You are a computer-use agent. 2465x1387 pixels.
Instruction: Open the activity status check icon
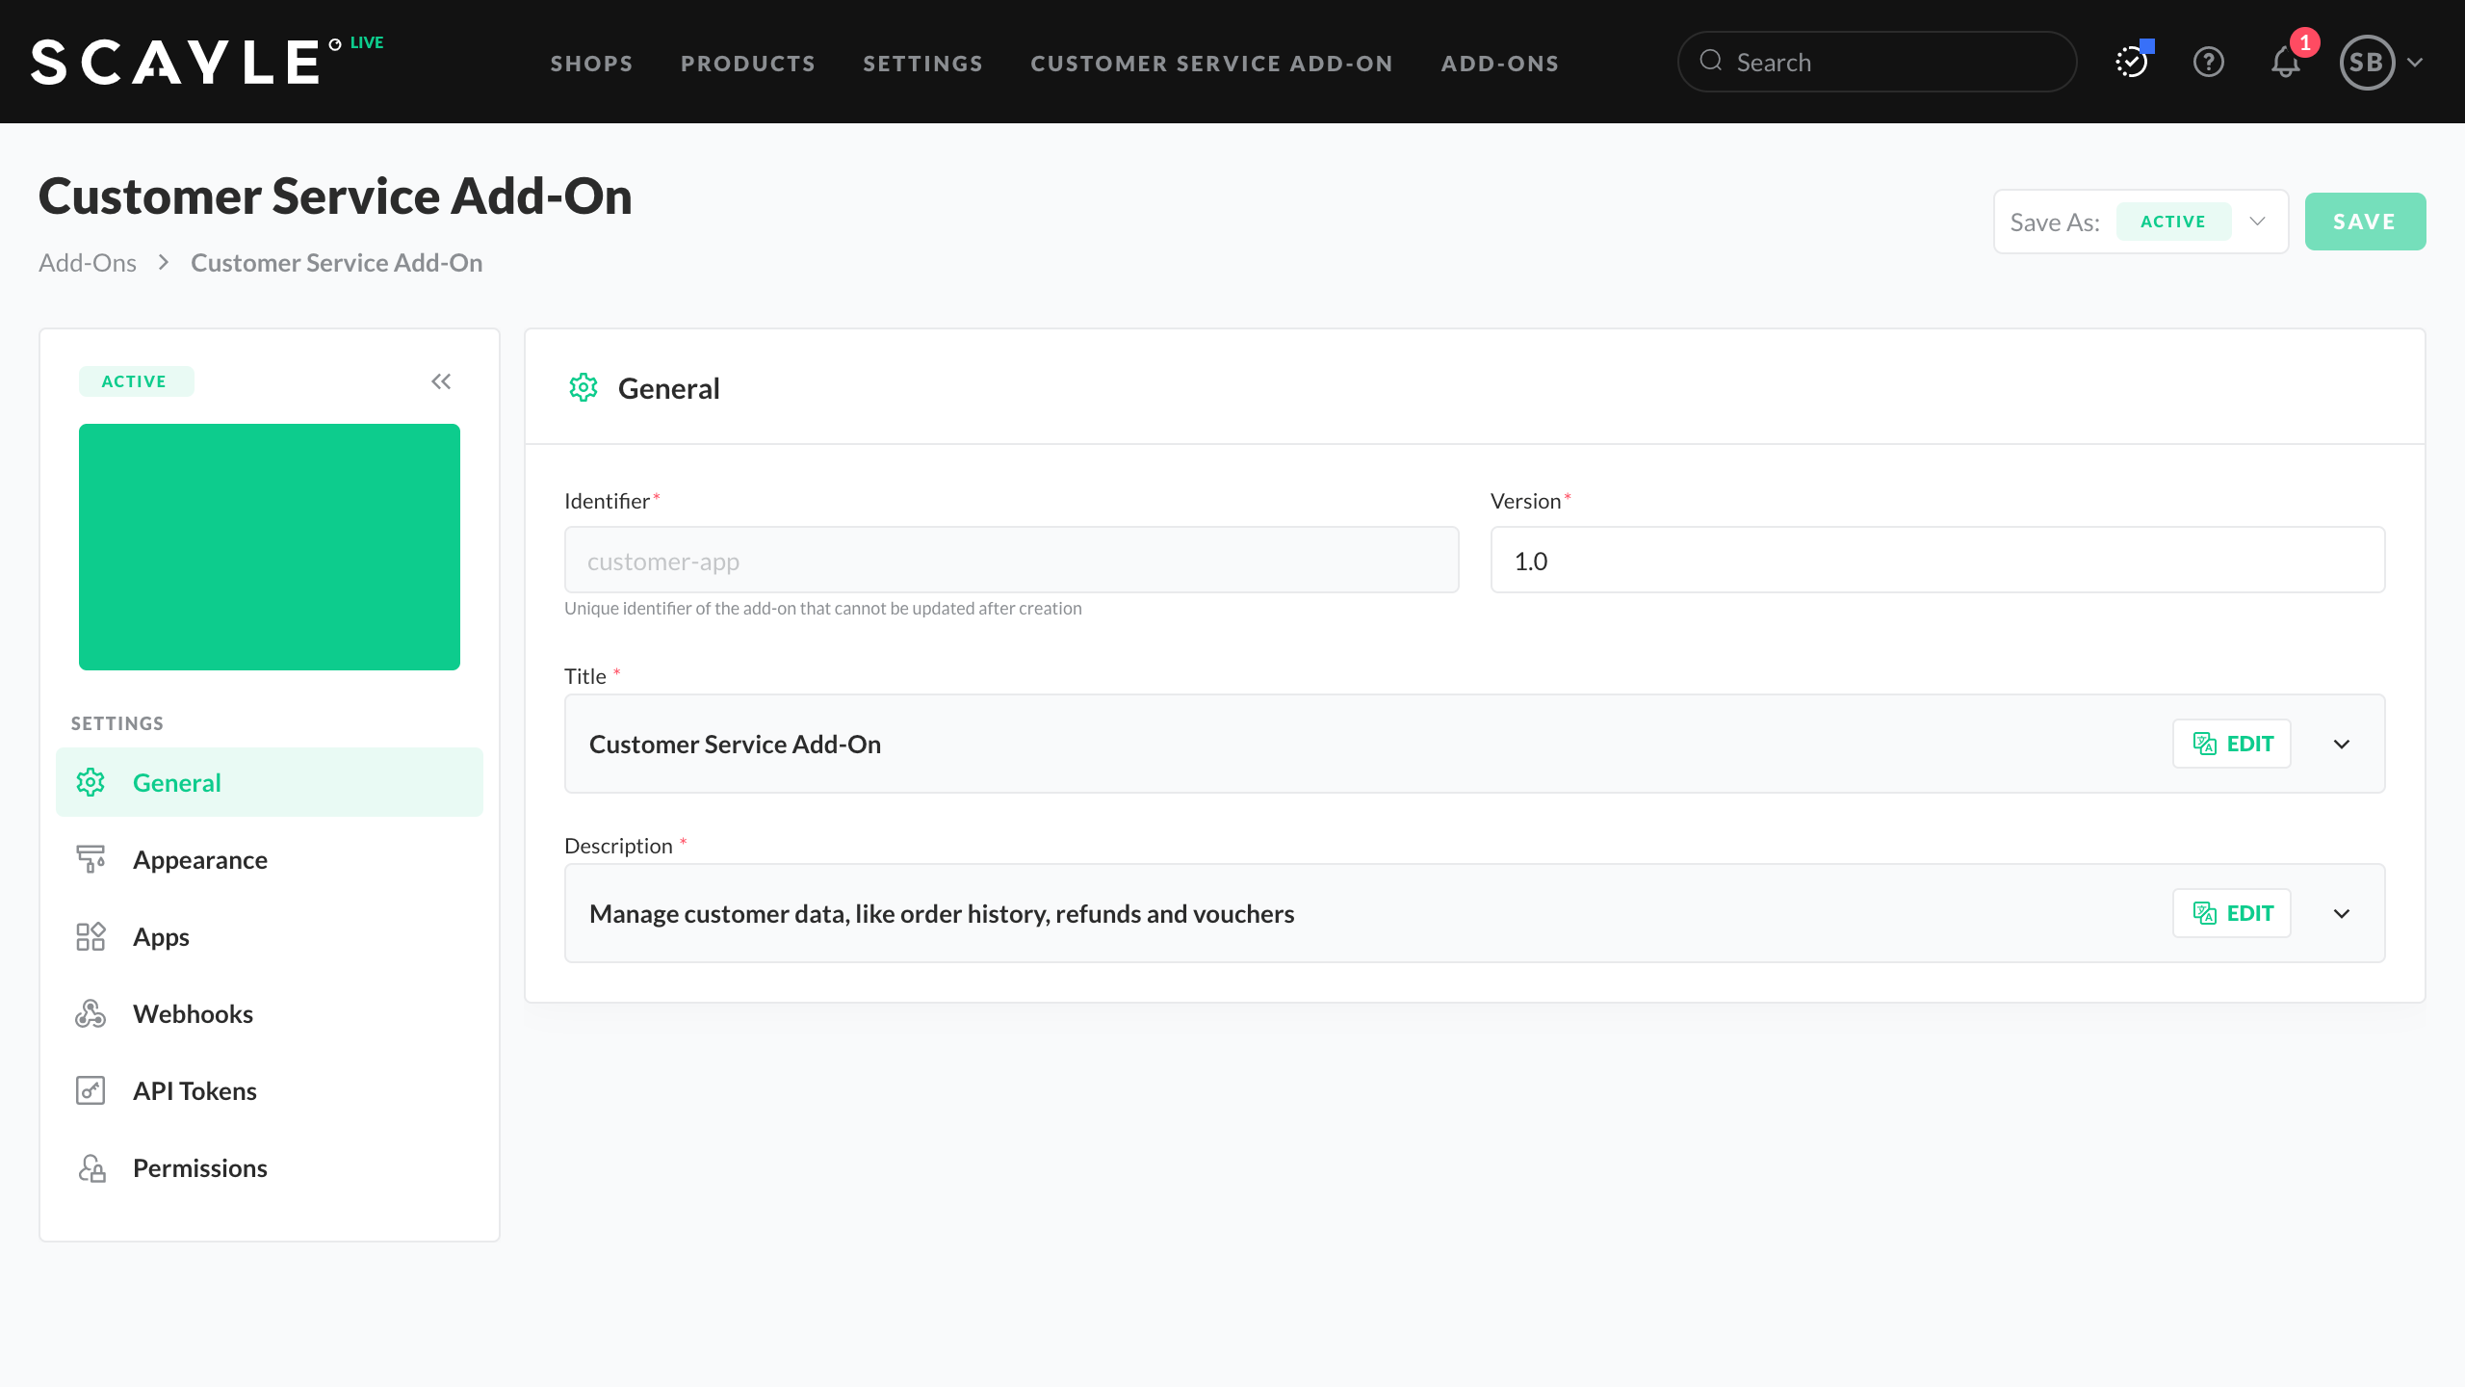(x=2132, y=63)
